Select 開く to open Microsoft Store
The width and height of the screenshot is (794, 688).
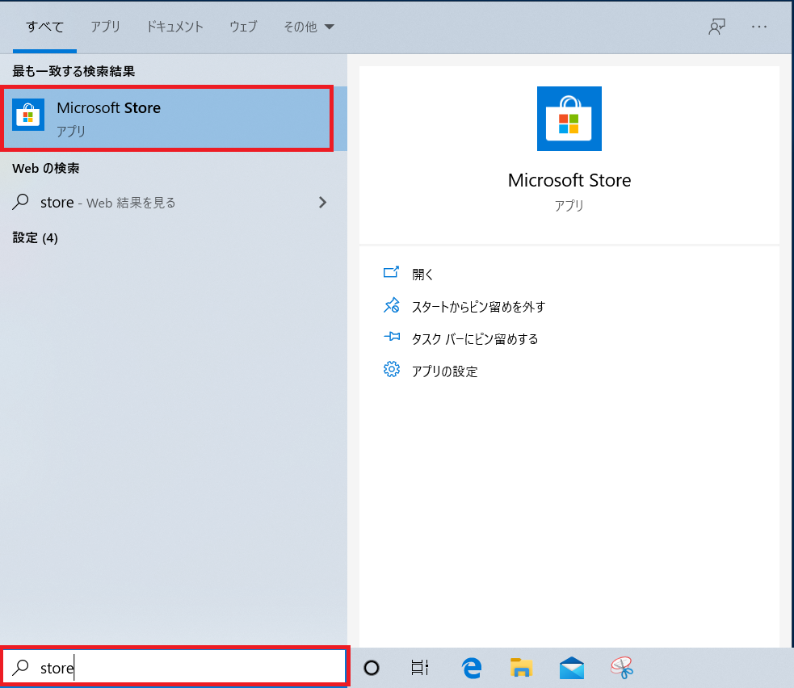422,274
